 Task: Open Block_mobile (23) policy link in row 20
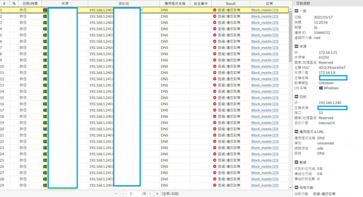tap(265, 129)
